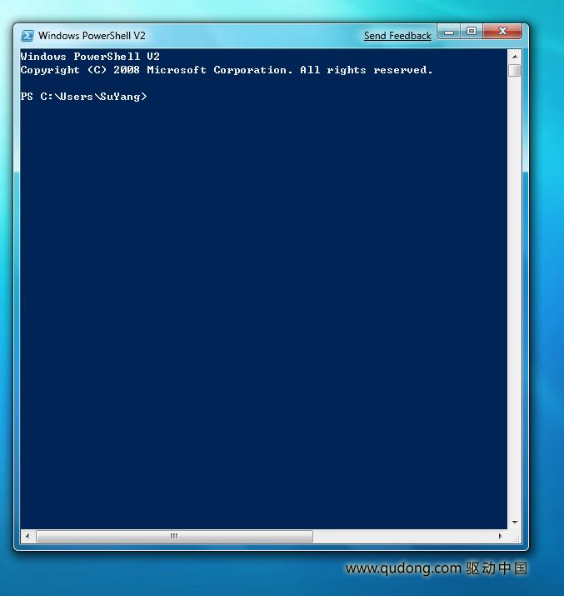Click the desktop background beside the window
Screen dimensions: 564x596
pyautogui.click(x=547, y=304)
